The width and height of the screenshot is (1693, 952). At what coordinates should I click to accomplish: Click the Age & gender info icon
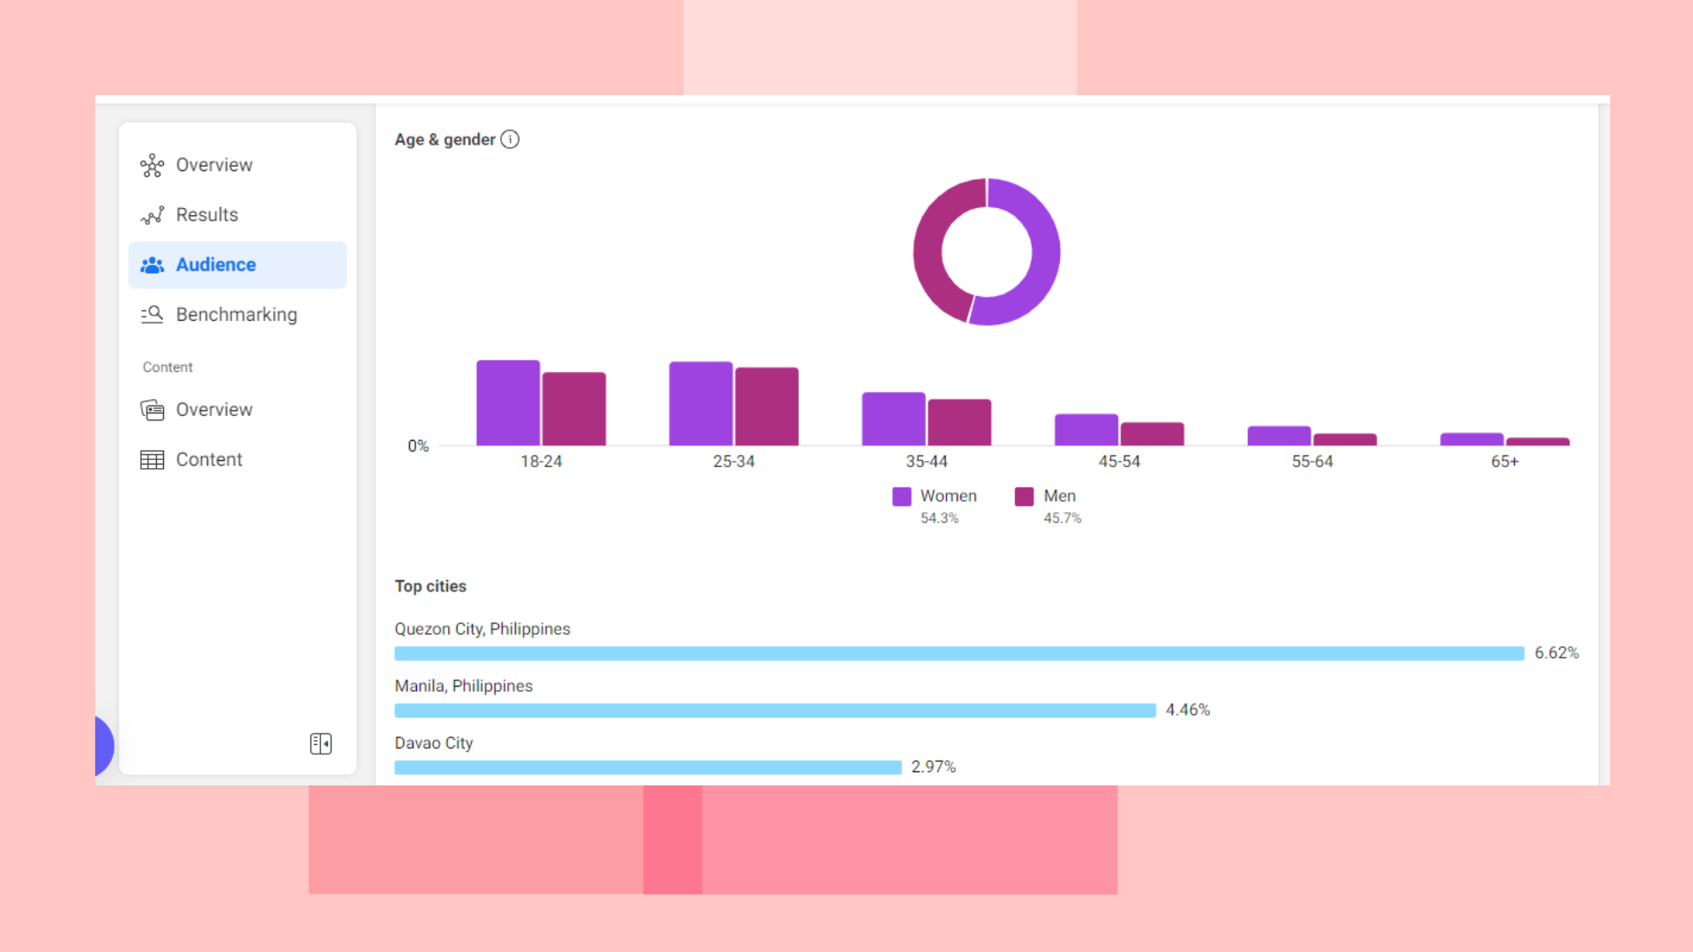[x=510, y=139]
